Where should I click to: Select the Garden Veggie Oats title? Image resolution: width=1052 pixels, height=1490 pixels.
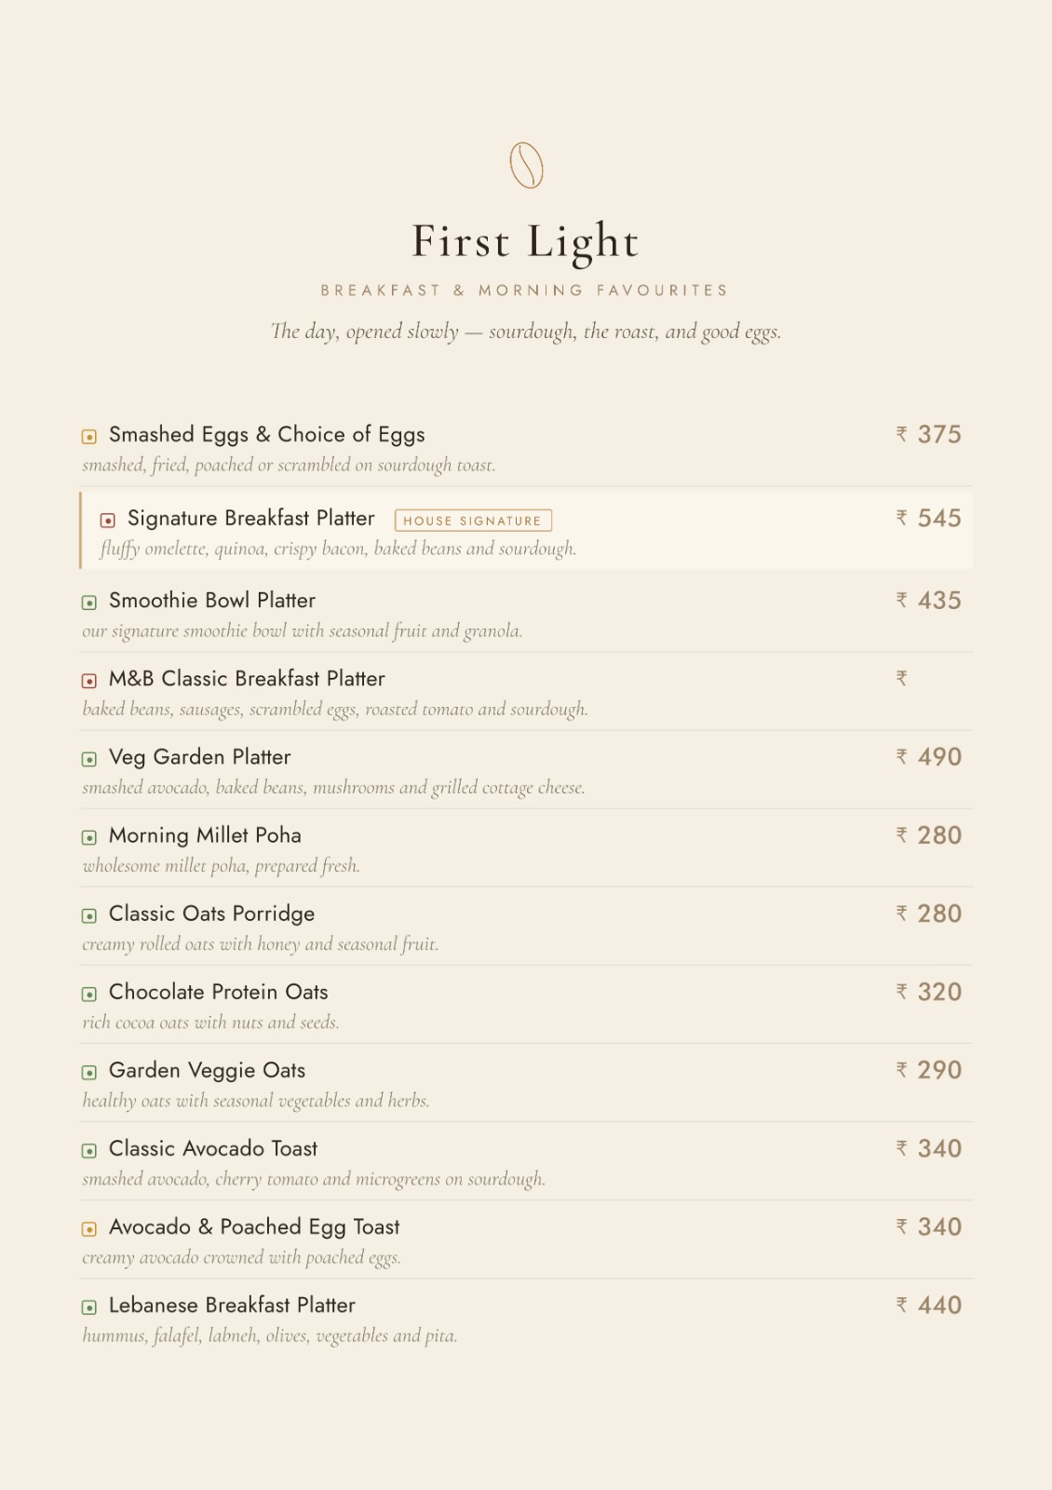tap(207, 1070)
